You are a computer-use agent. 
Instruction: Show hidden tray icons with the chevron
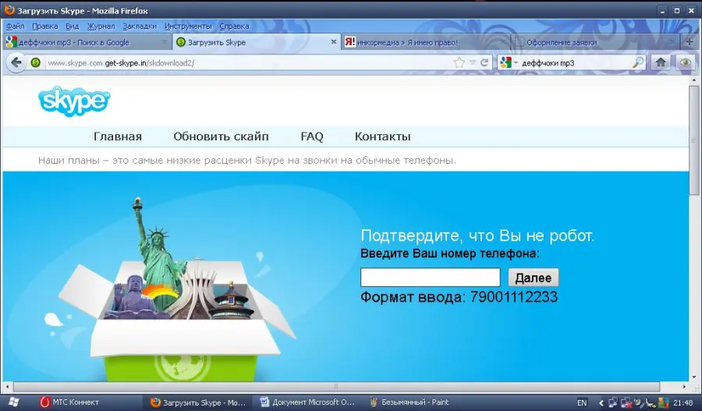coord(601,403)
